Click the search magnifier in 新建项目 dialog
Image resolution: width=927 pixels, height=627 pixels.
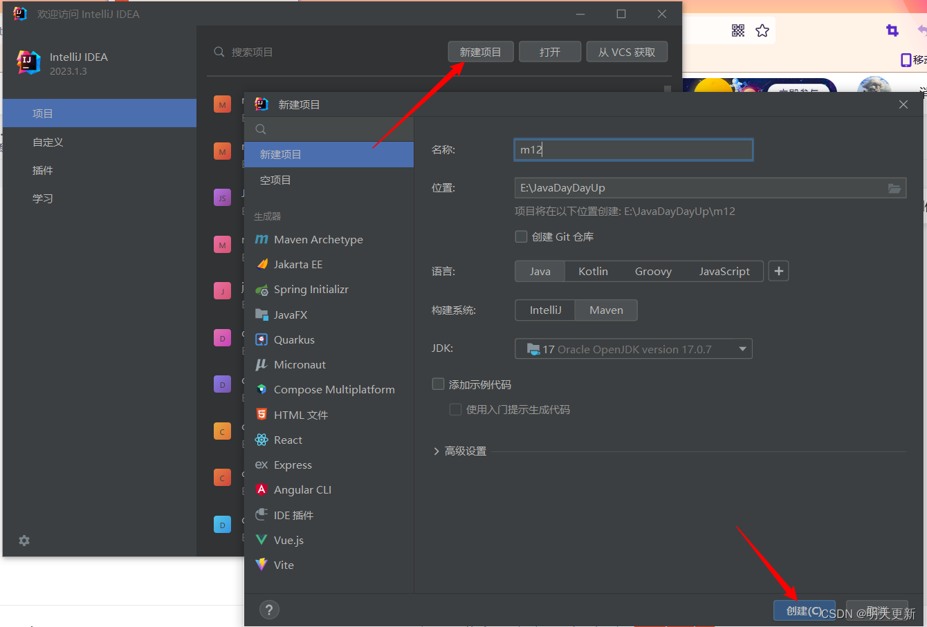(x=261, y=129)
